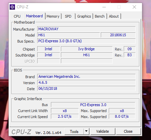Click the Validate button
The height and width of the screenshot is (140, 151).
[x=103, y=131]
